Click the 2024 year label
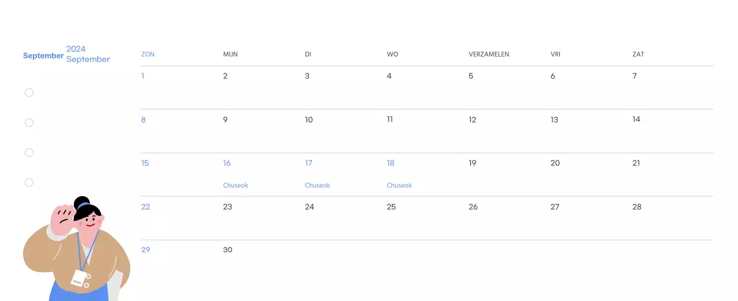This screenshot has width=738, height=301. pyautogui.click(x=76, y=49)
